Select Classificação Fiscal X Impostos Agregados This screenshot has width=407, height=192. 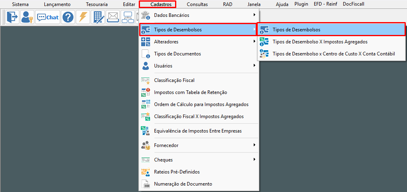[199, 116]
